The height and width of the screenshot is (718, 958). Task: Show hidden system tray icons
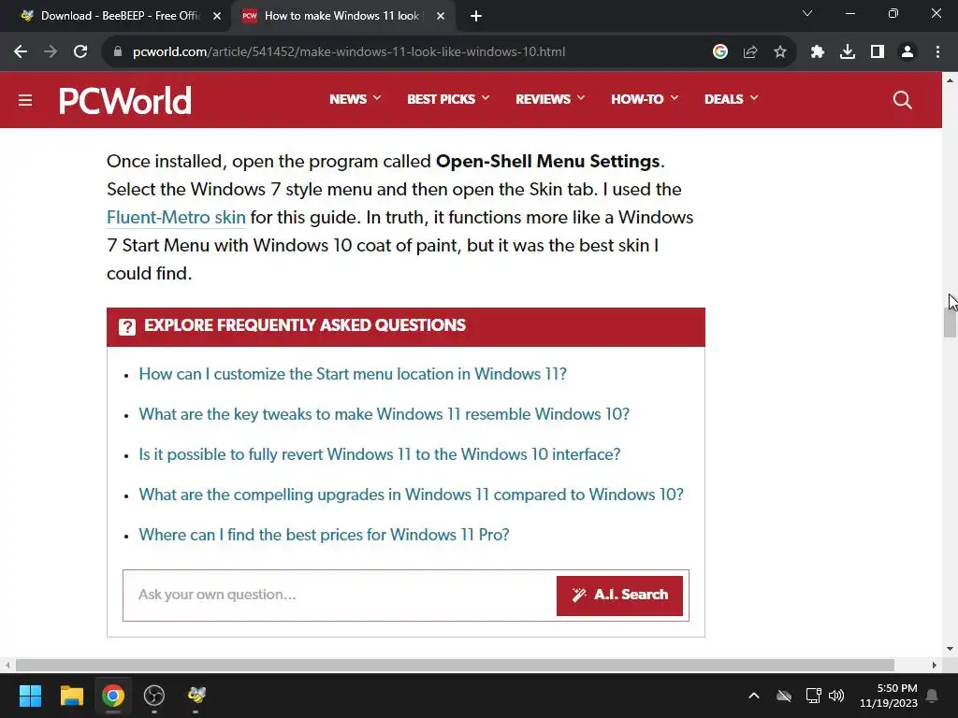click(x=754, y=696)
